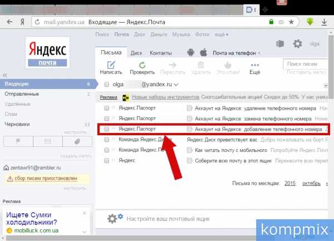Filter by flagged messages icon
Screen dimensions: 334x241
pyautogui.click(x=18, y=141)
